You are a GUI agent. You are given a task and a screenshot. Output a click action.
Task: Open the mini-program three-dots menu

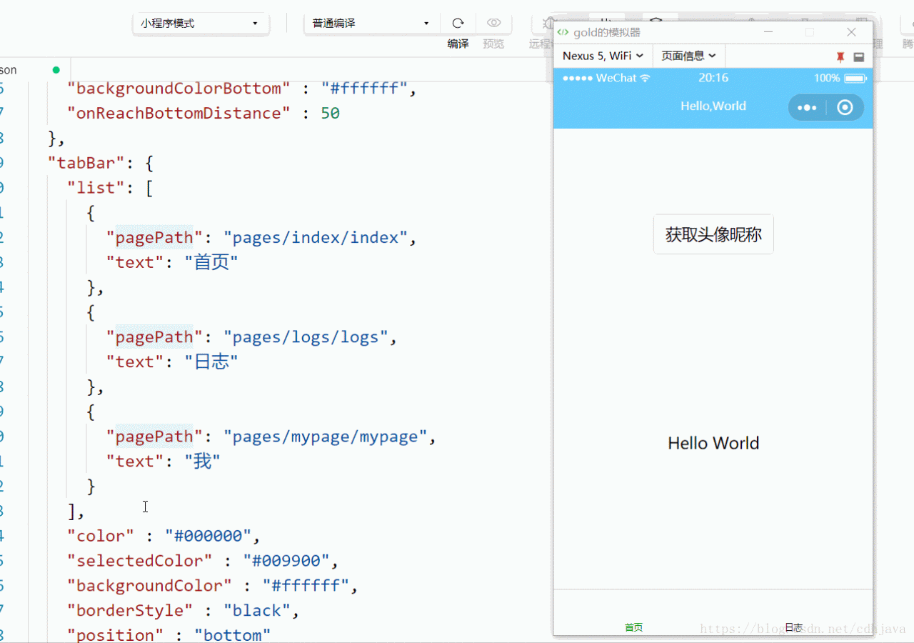[x=807, y=108]
